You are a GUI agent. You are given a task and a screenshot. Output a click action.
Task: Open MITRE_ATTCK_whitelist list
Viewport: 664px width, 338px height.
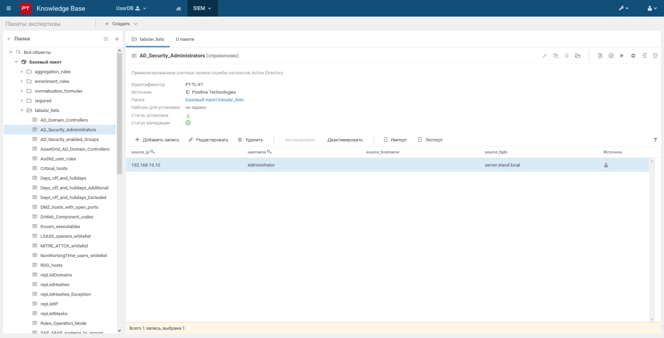click(64, 246)
